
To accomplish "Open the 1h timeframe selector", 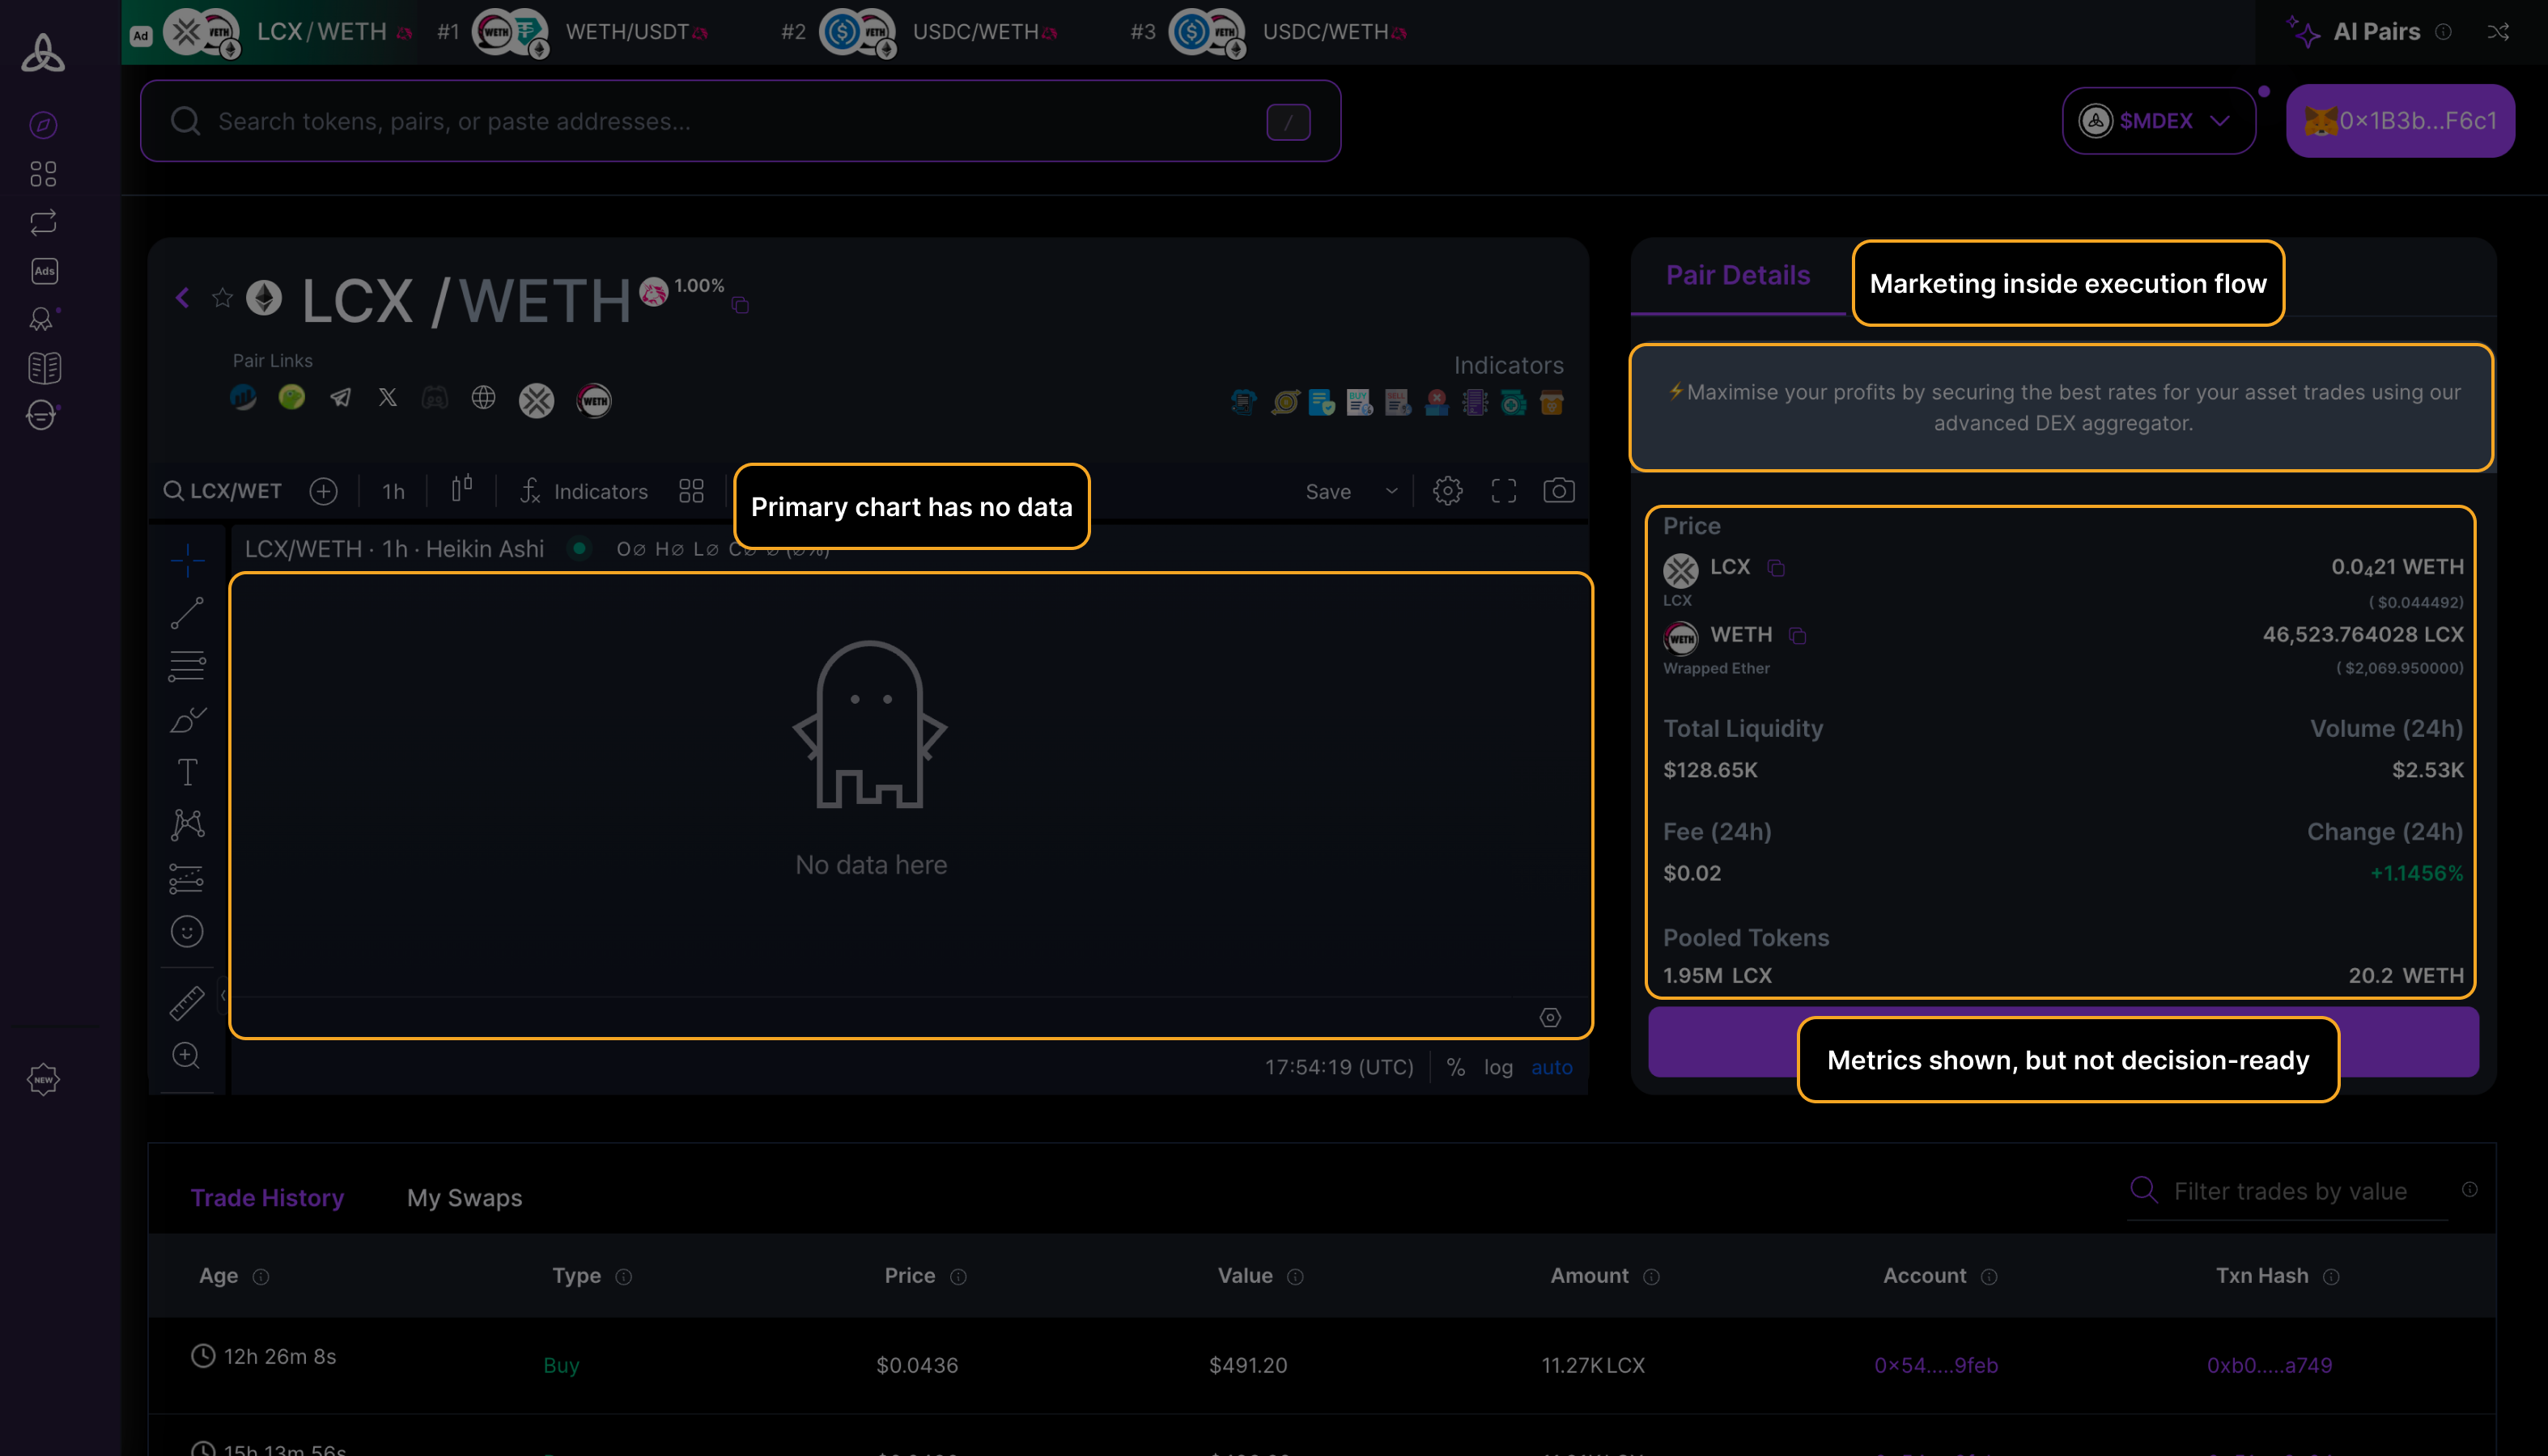I will (392, 491).
